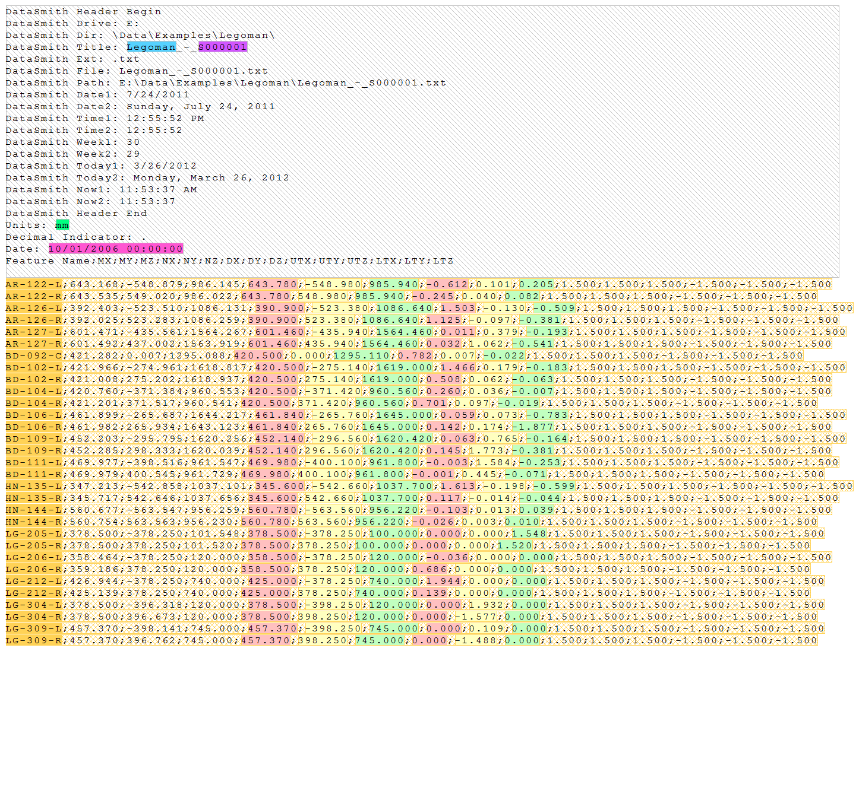The image size is (859, 794).
Task: Click the BD-092-C feature label
Action: coord(34,355)
